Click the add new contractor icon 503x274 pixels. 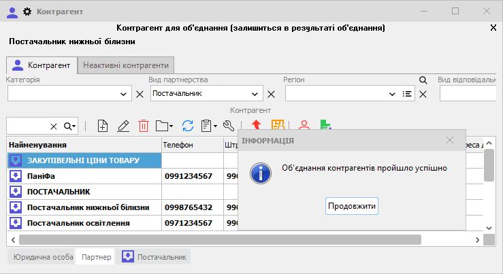pyautogui.click(x=103, y=126)
